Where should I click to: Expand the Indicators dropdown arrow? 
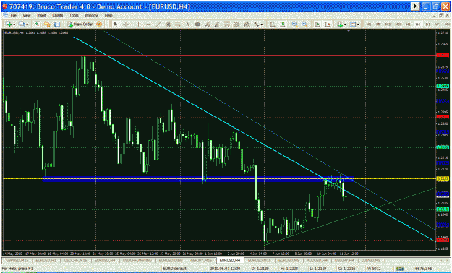pos(346,25)
